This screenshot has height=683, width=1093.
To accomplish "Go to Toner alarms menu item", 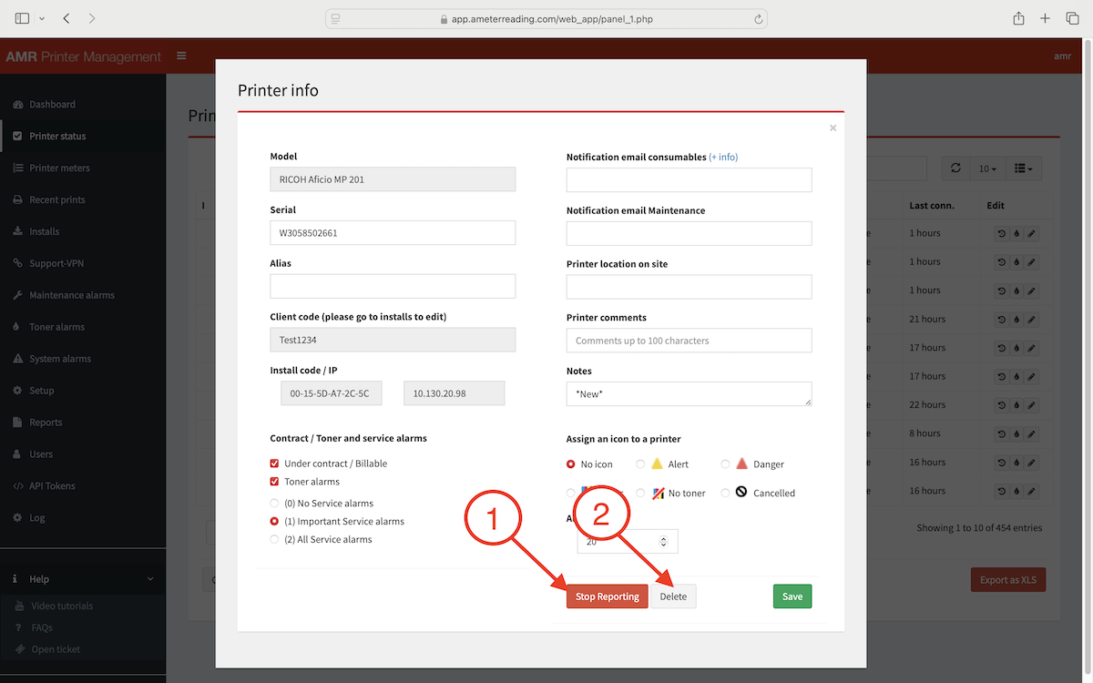I will pos(56,327).
